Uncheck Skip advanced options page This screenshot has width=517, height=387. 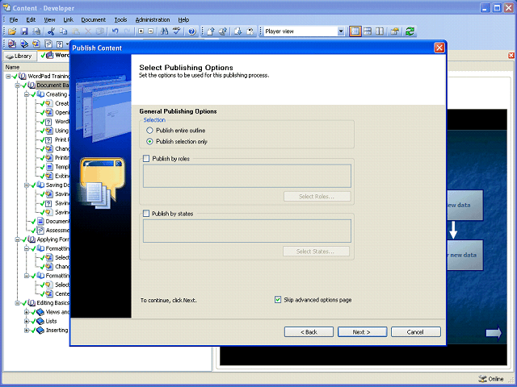tap(278, 299)
